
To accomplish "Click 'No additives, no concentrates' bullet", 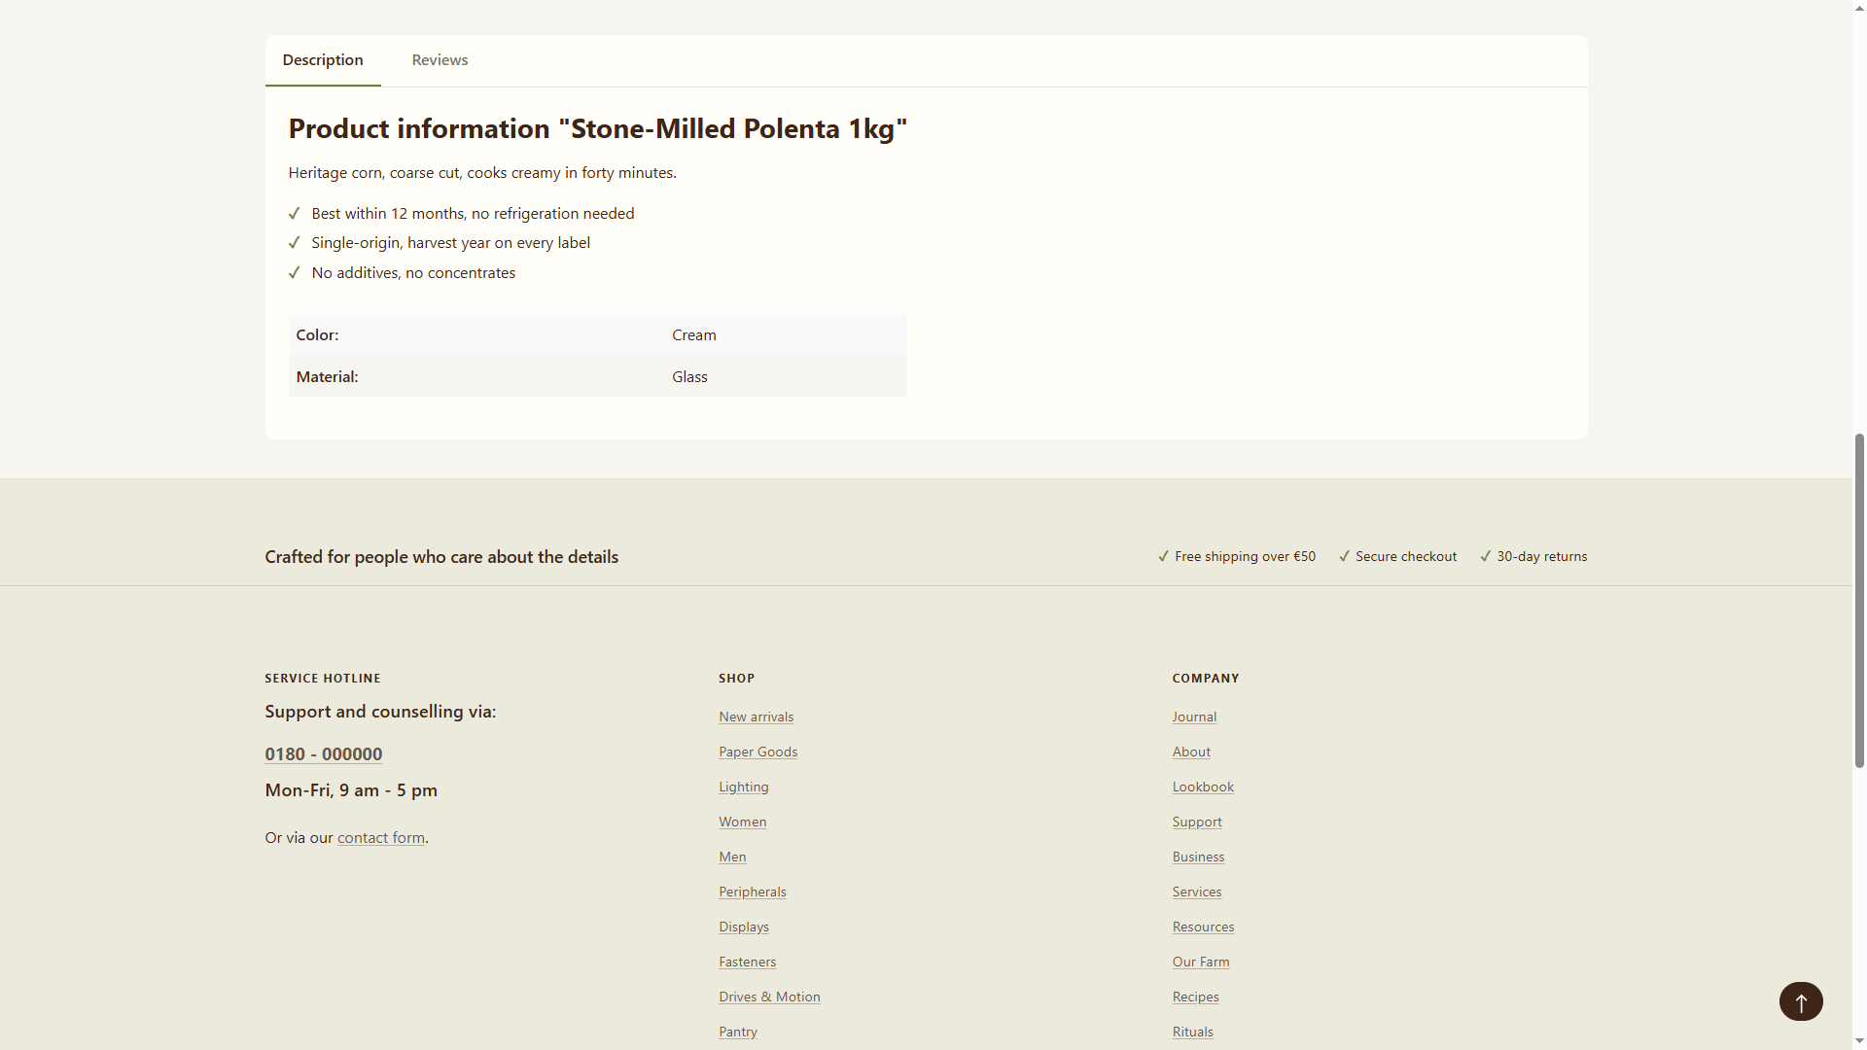I will [413, 273].
